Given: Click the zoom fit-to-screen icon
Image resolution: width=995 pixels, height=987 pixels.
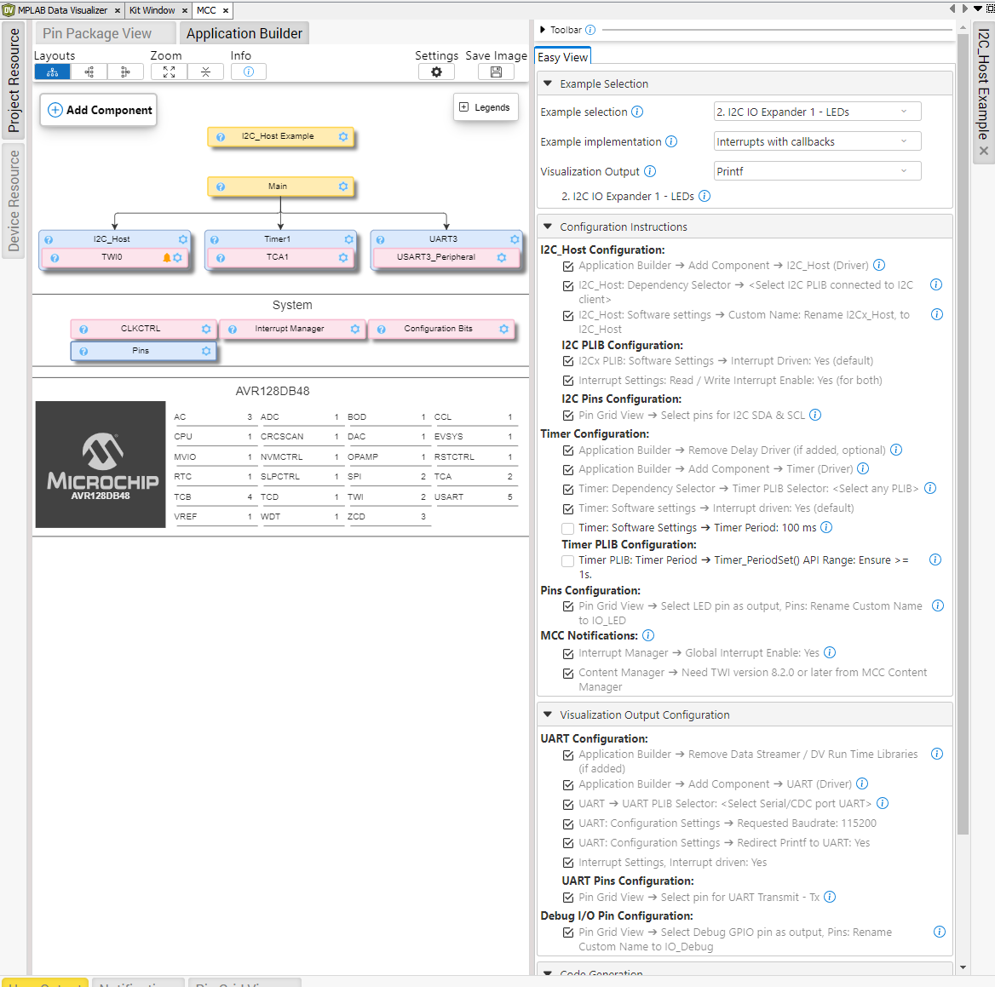Looking at the screenshot, I should [169, 72].
